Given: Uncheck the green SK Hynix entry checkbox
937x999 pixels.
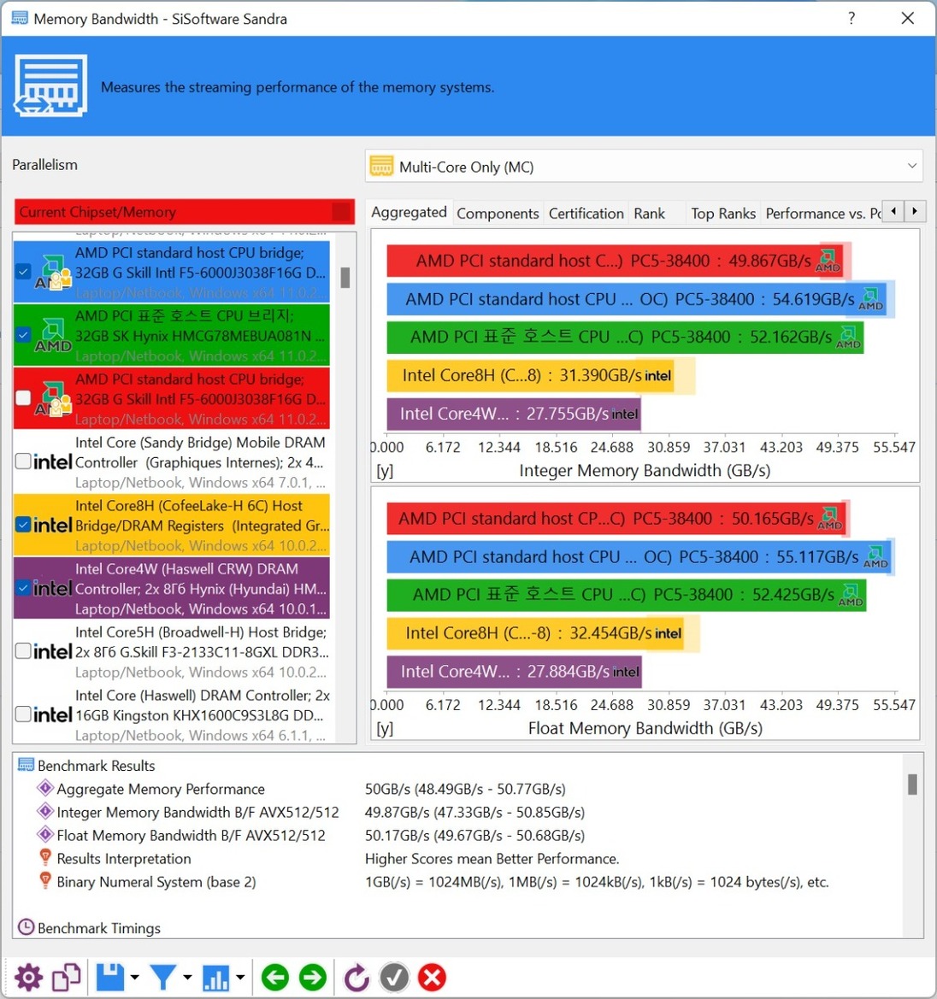Looking at the screenshot, I should click(x=24, y=334).
